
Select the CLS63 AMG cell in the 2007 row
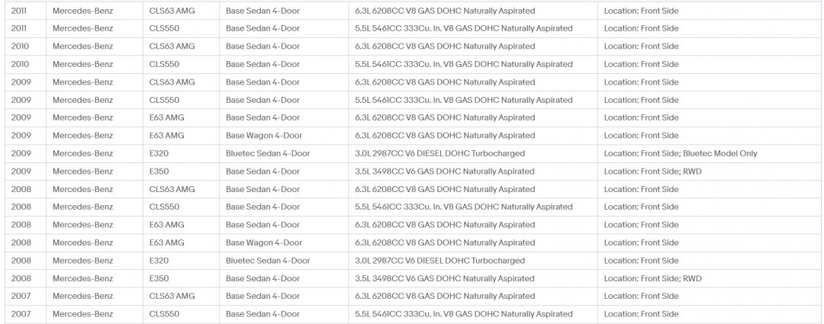pos(172,296)
